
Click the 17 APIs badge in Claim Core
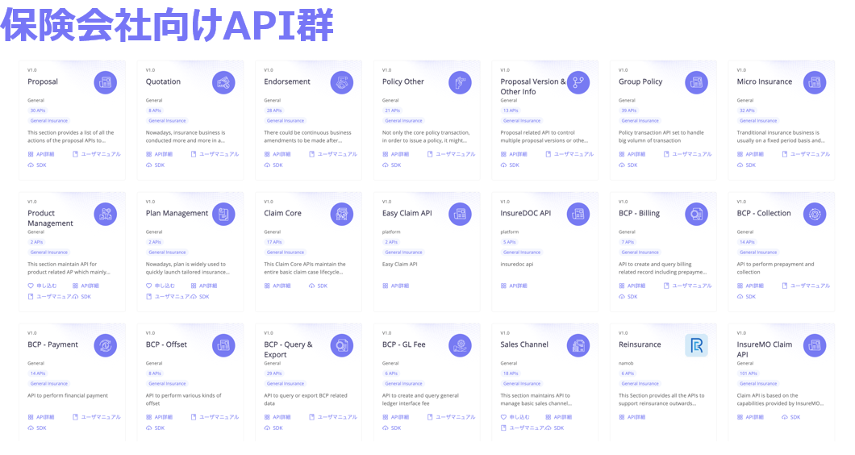pyautogui.click(x=274, y=242)
